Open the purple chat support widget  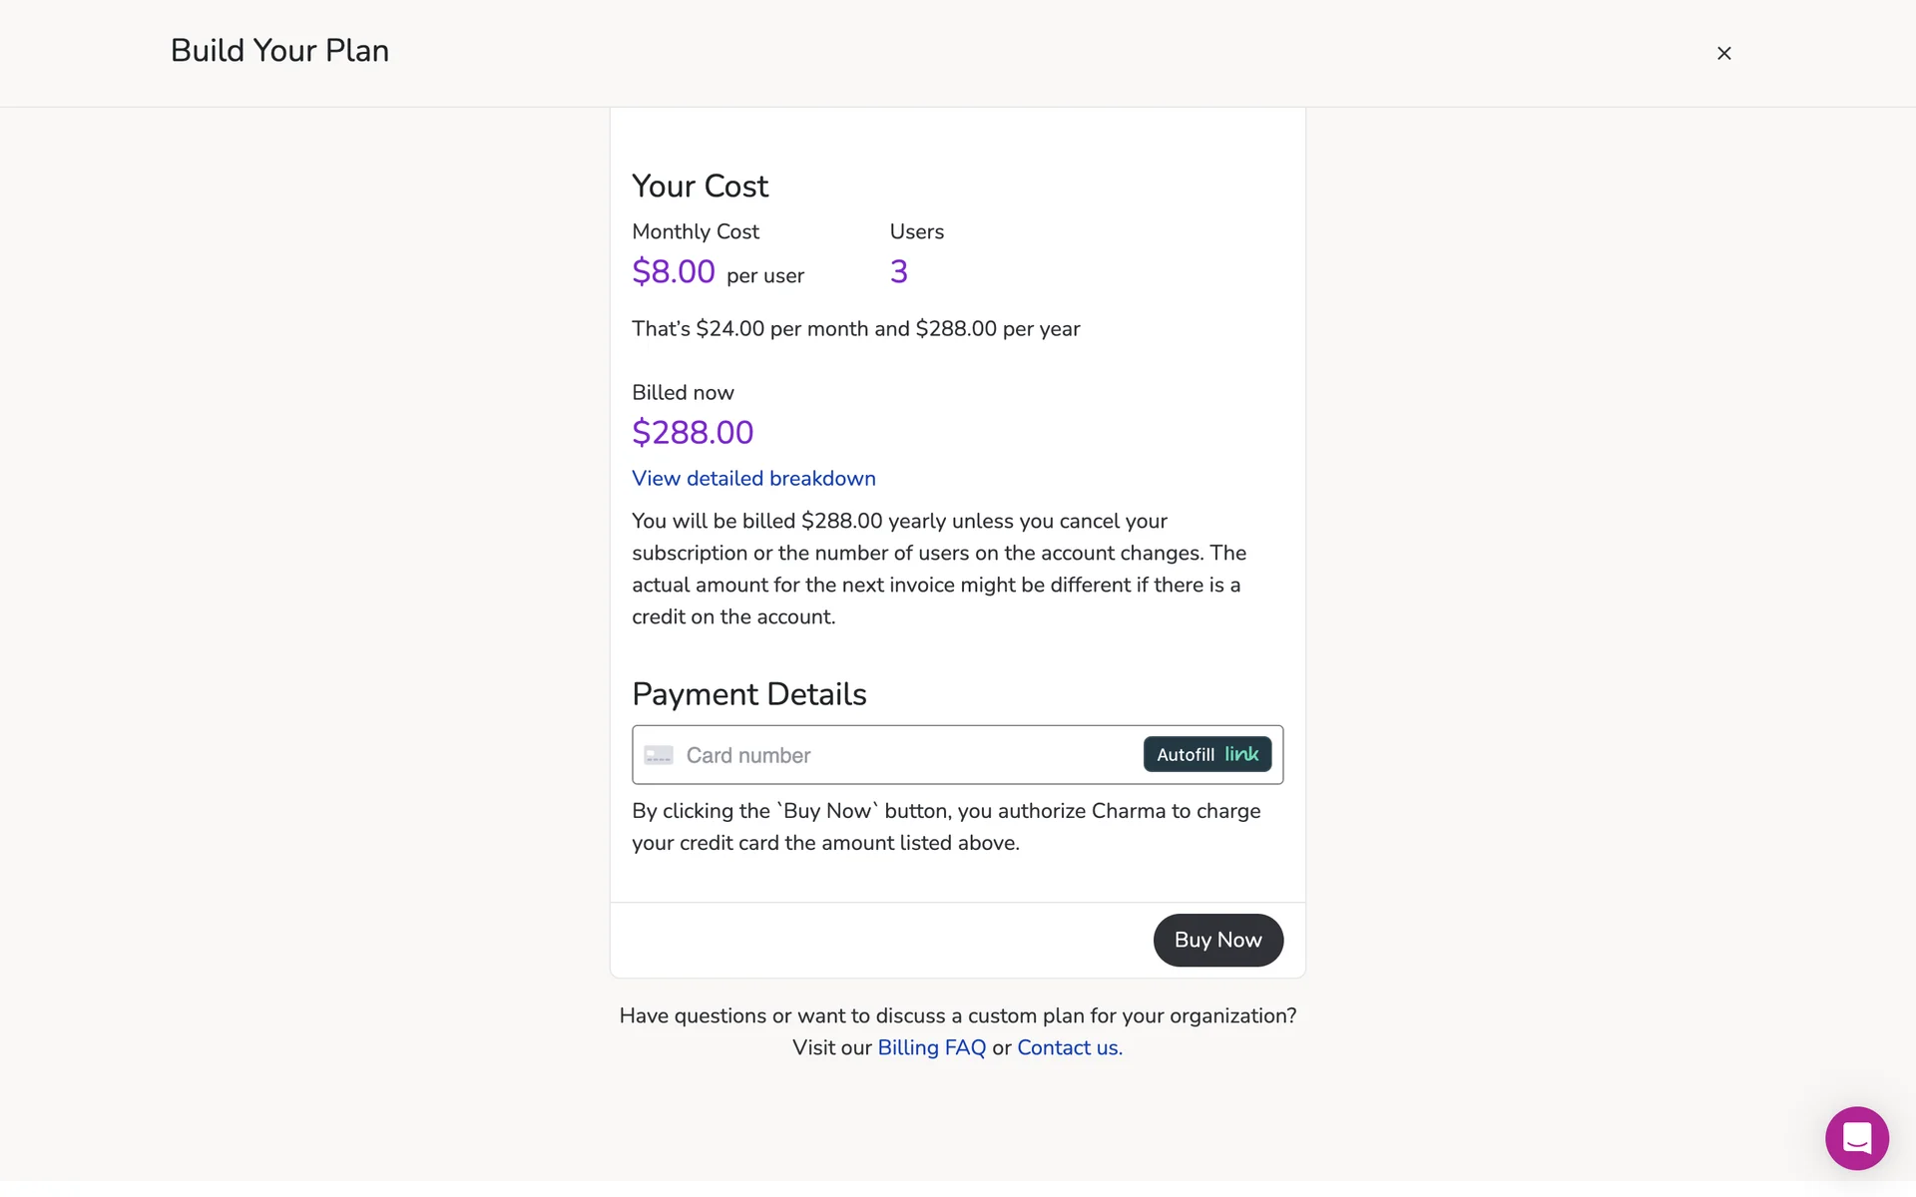tap(1856, 1137)
